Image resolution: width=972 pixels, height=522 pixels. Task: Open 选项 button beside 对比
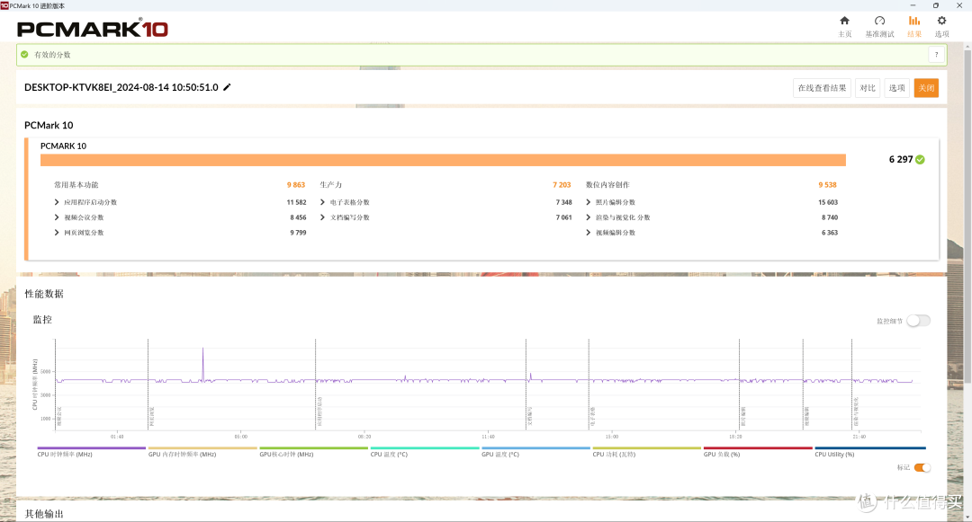(x=896, y=88)
